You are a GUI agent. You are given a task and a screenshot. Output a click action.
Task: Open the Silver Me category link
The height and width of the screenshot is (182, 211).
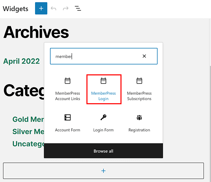(28, 131)
